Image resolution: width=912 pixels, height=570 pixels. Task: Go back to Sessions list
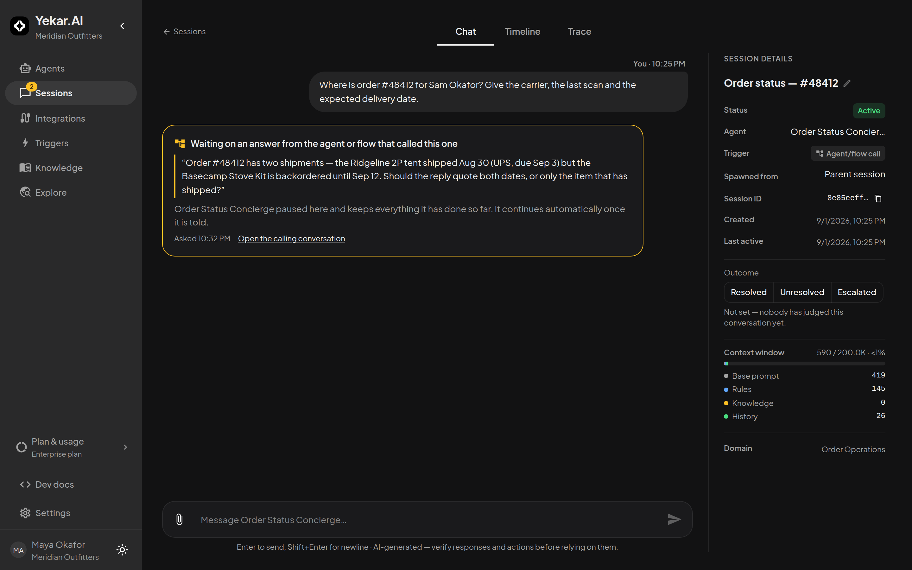(x=184, y=32)
